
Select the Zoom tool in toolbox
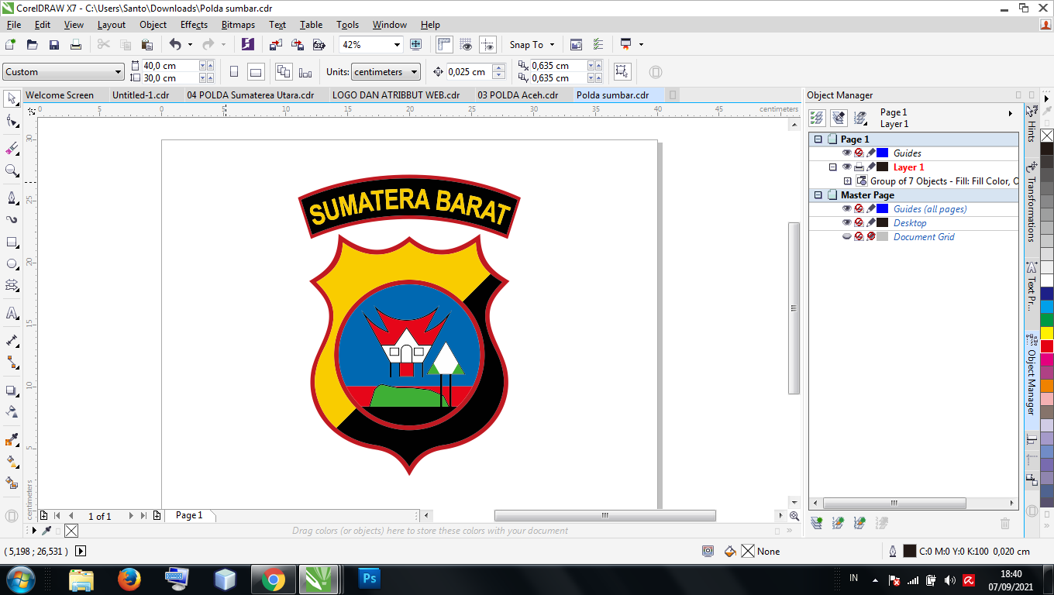click(x=12, y=170)
